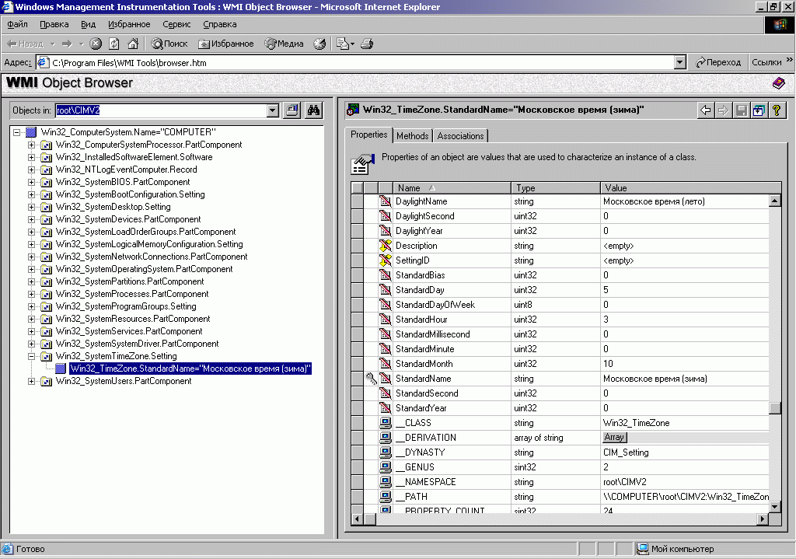
Task: Click the Print toolbar icon
Action: [367, 44]
